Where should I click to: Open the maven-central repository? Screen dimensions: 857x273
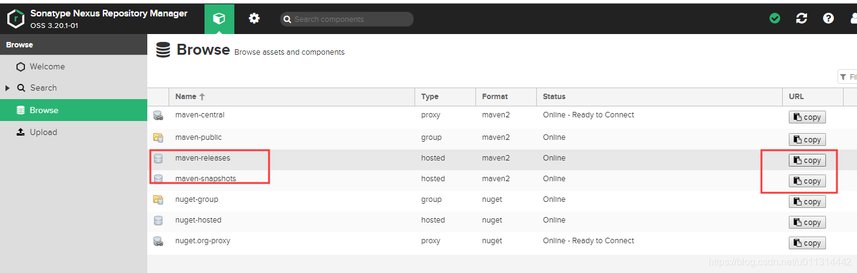200,115
